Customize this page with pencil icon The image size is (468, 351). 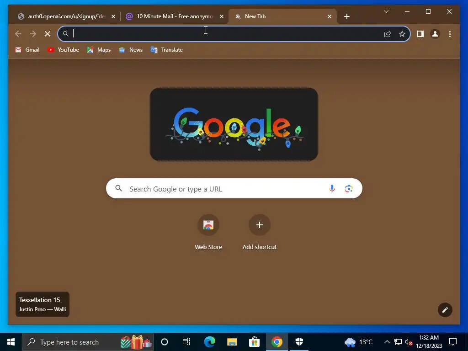[x=445, y=310]
